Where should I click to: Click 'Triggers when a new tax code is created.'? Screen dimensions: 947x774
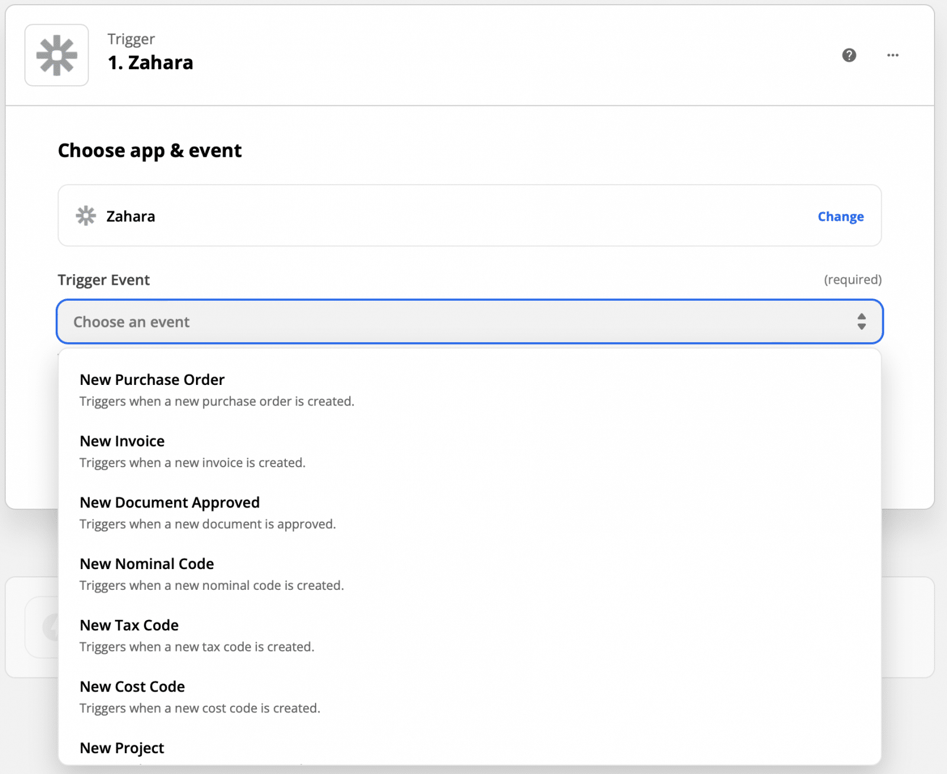click(x=197, y=647)
